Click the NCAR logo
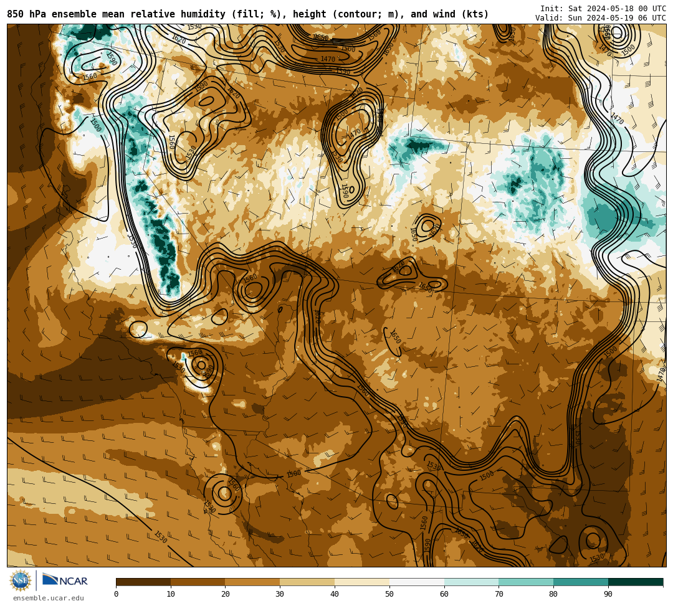The height and width of the screenshot is (606, 673). tap(65, 580)
